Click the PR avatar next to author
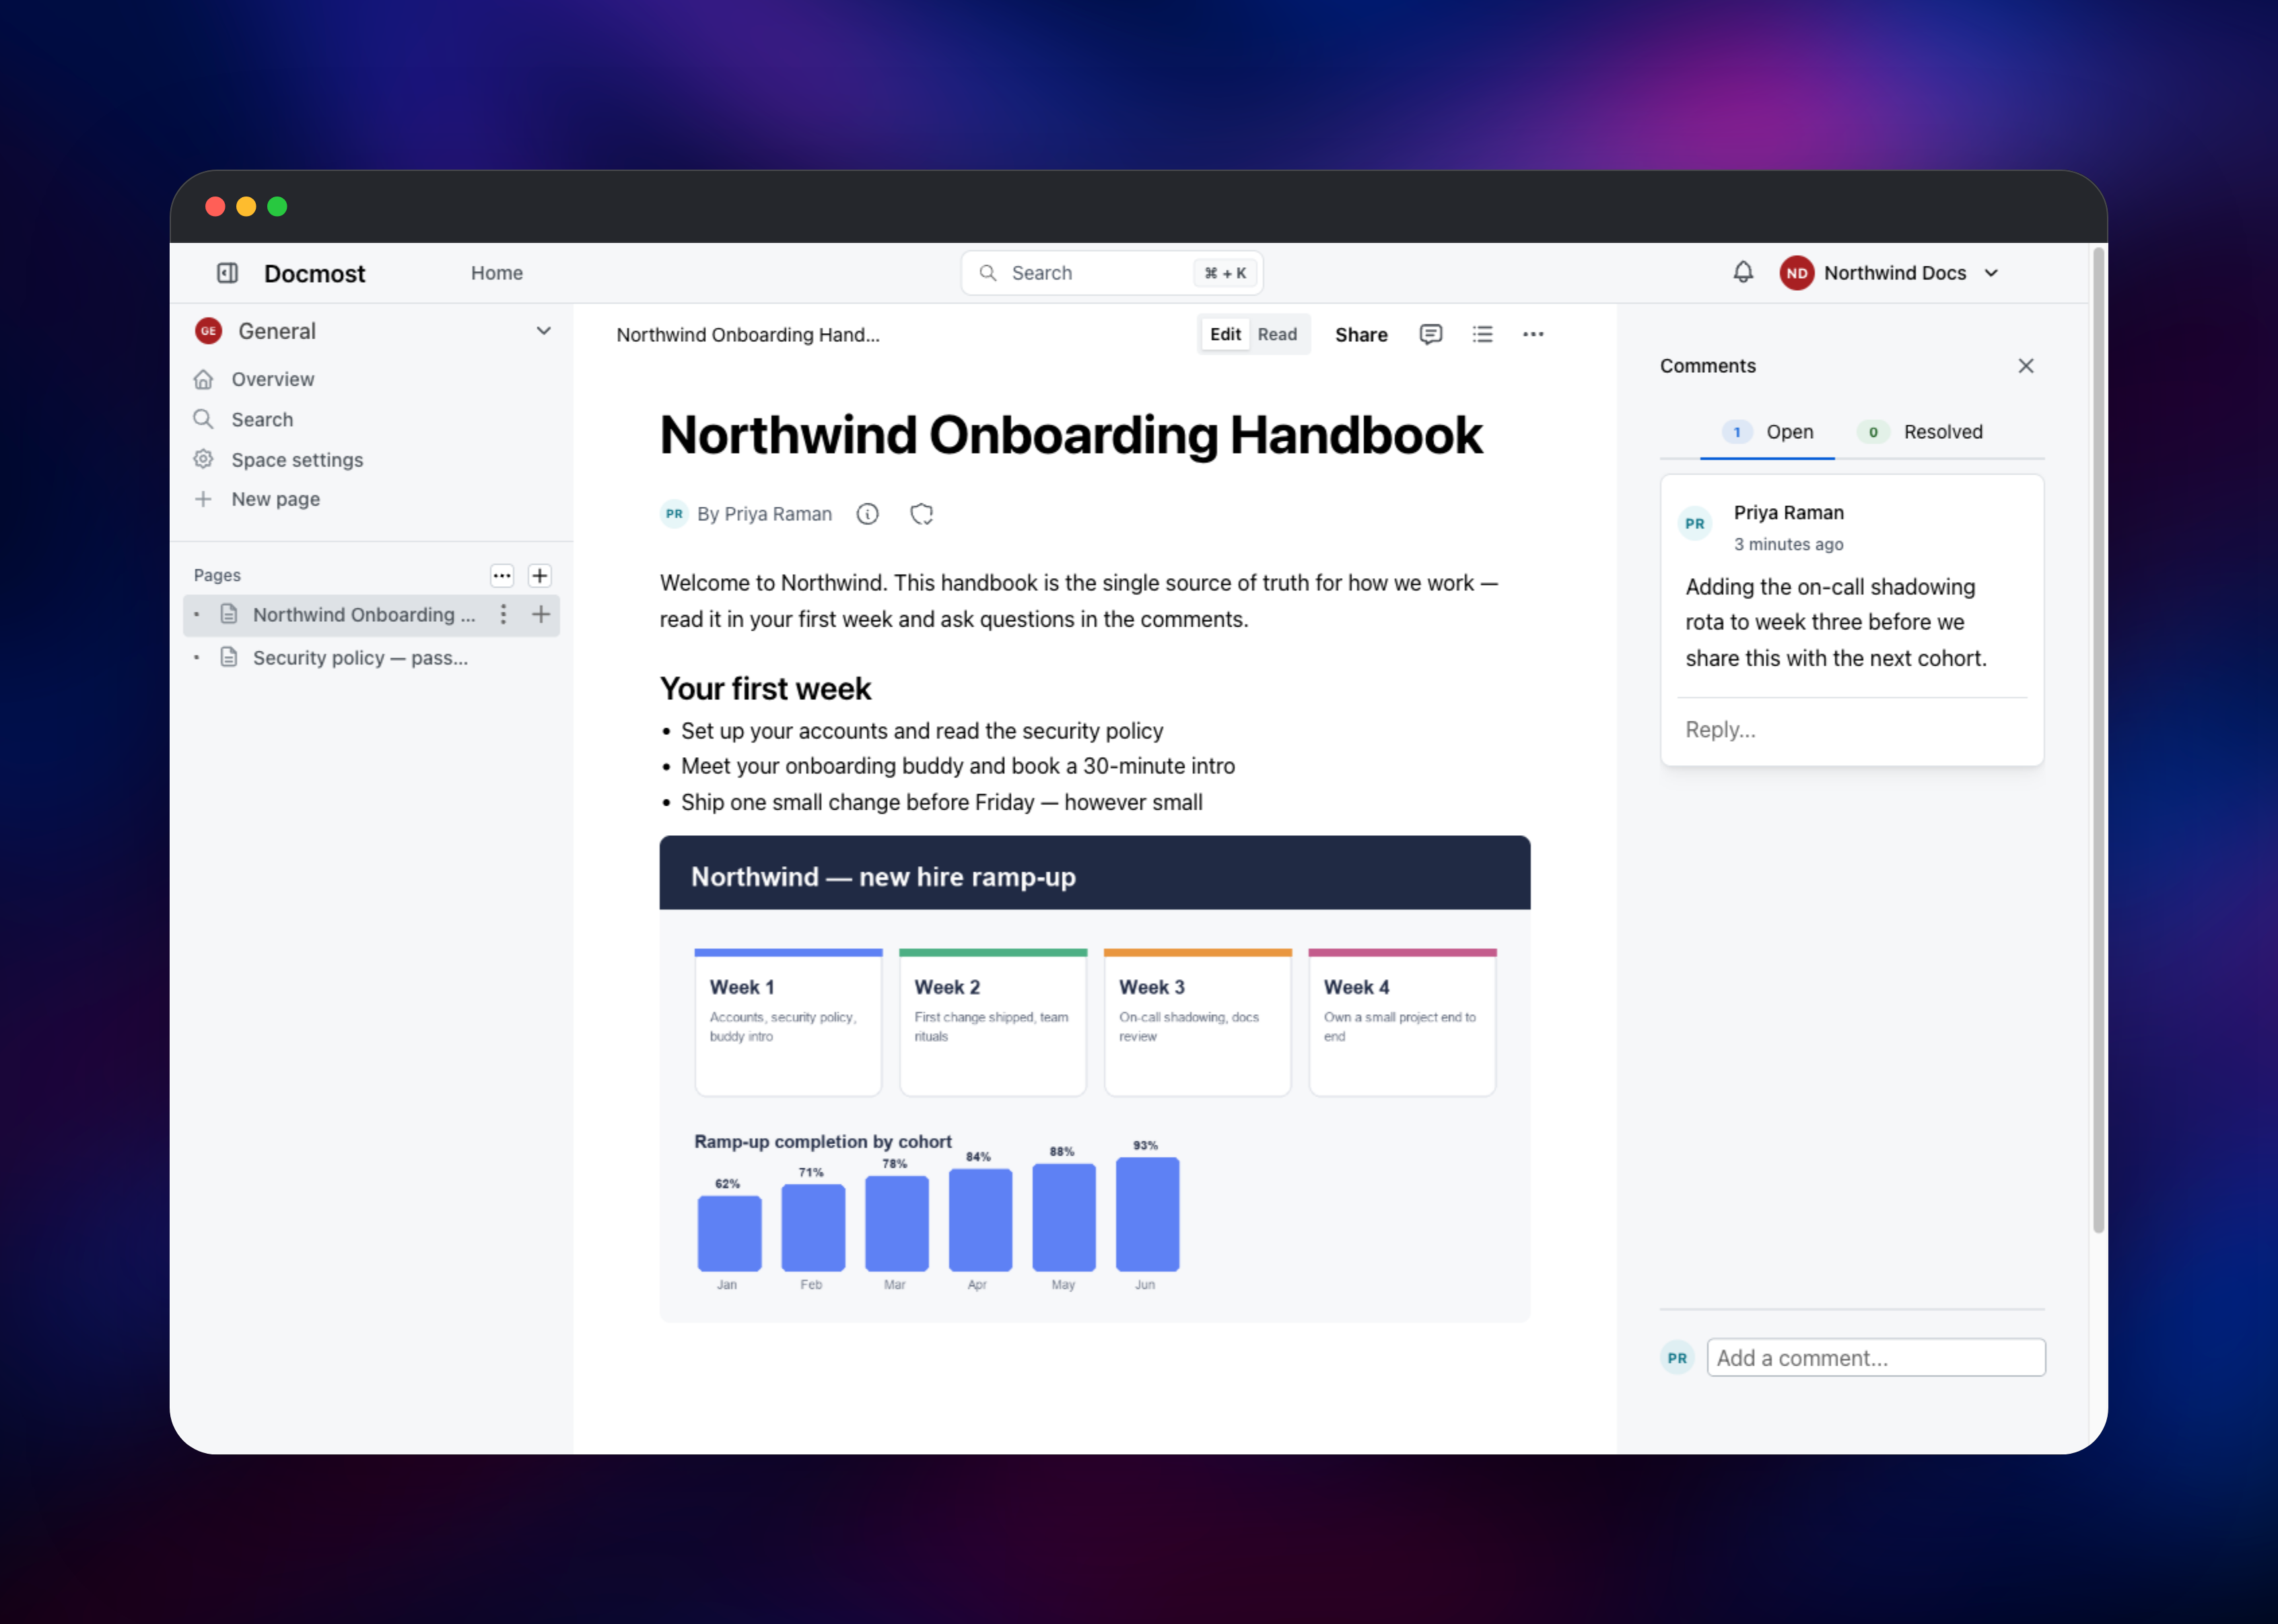The width and height of the screenshot is (2278, 1624). (675, 514)
